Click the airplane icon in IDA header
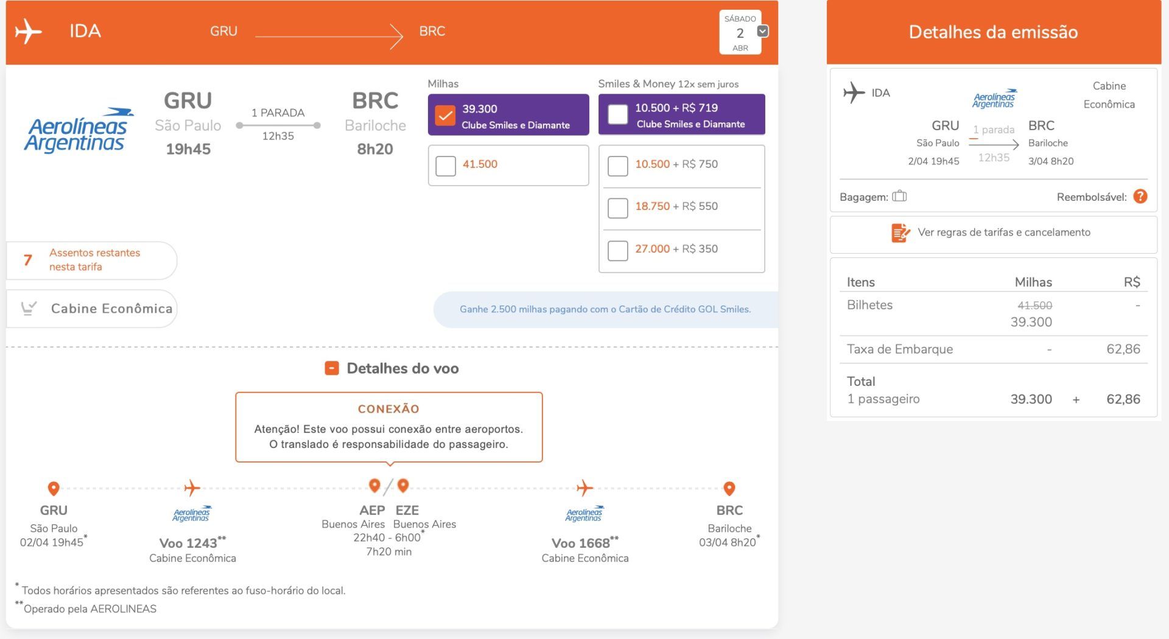Screen dimensions: 1169x639 pyautogui.click(x=28, y=32)
